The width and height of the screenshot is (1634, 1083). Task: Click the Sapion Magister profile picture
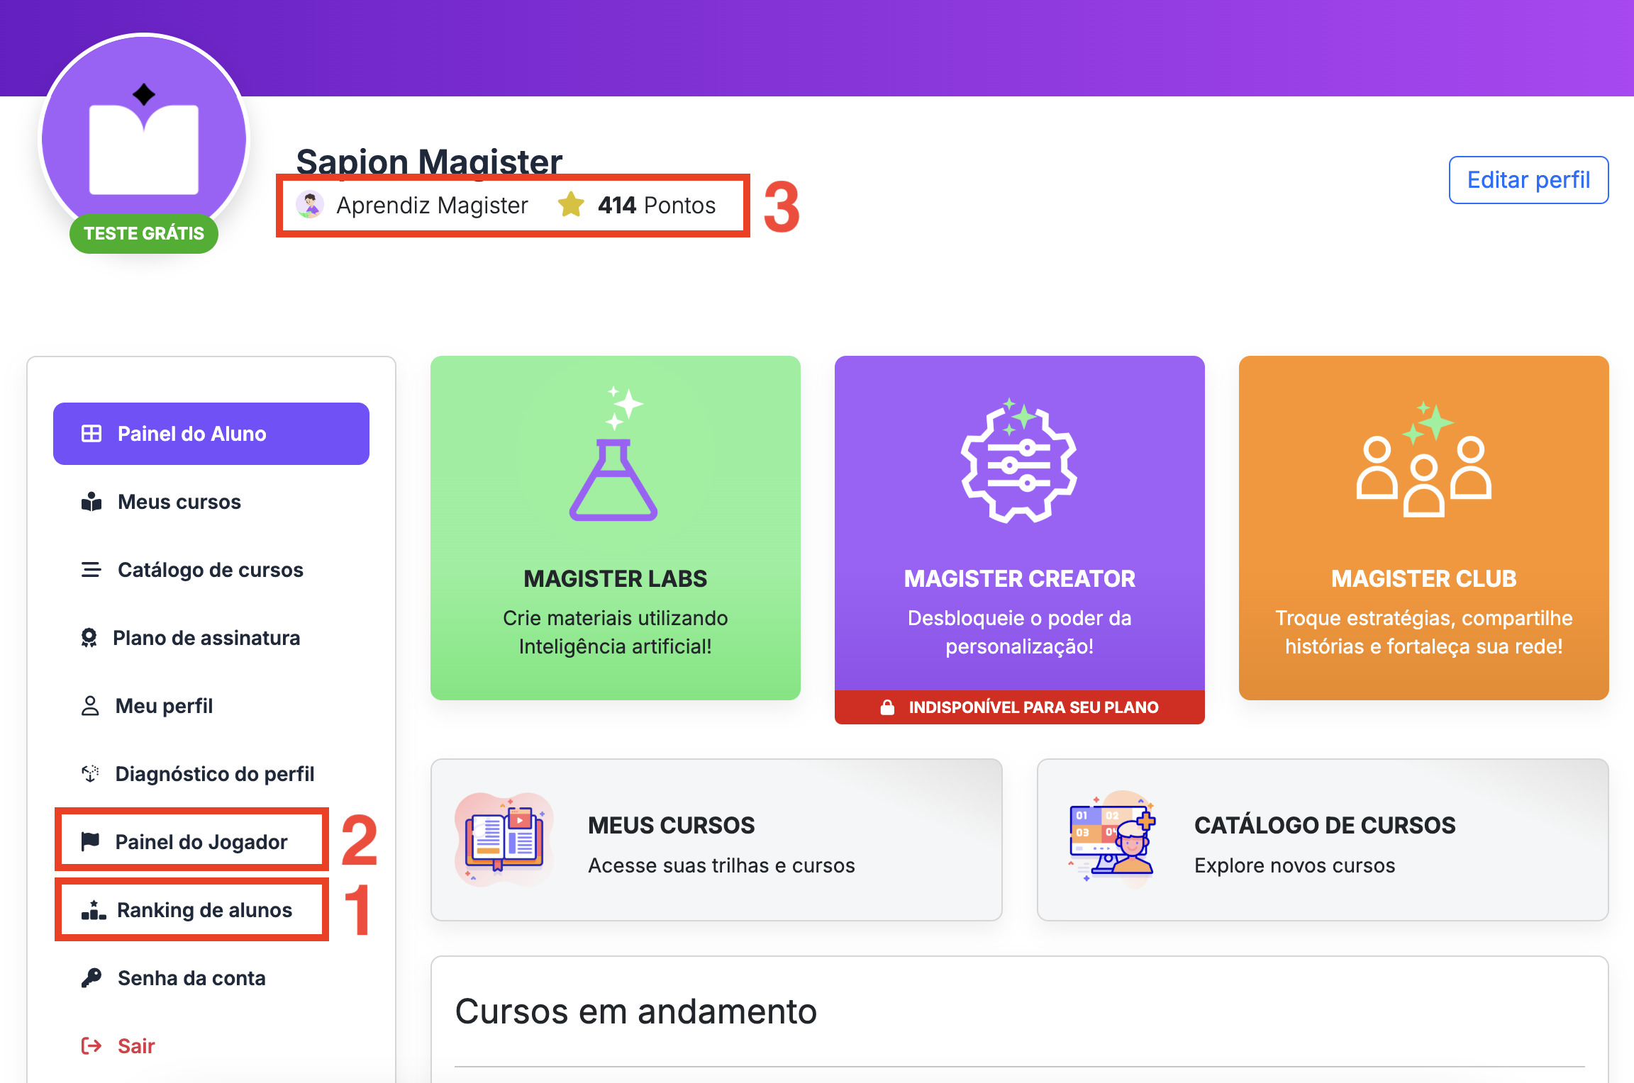[144, 135]
